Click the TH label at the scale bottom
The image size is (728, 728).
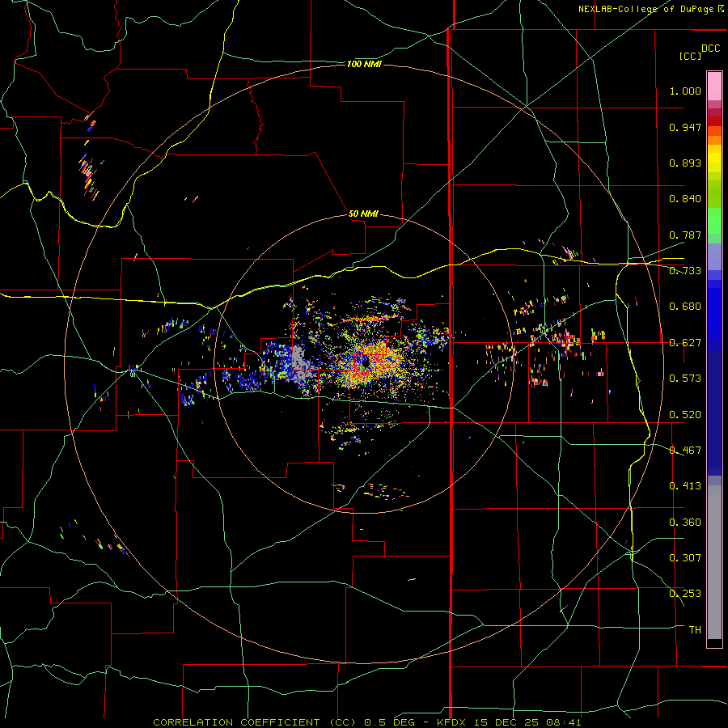click(695, 629)
